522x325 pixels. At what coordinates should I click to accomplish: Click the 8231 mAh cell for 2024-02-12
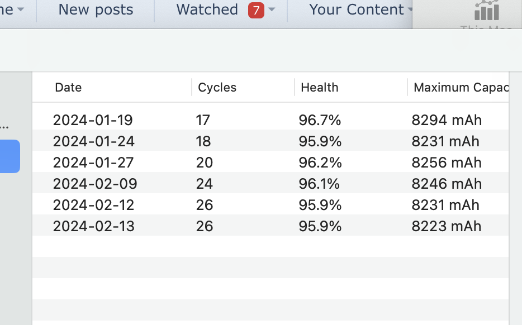(x=445, y=205)
